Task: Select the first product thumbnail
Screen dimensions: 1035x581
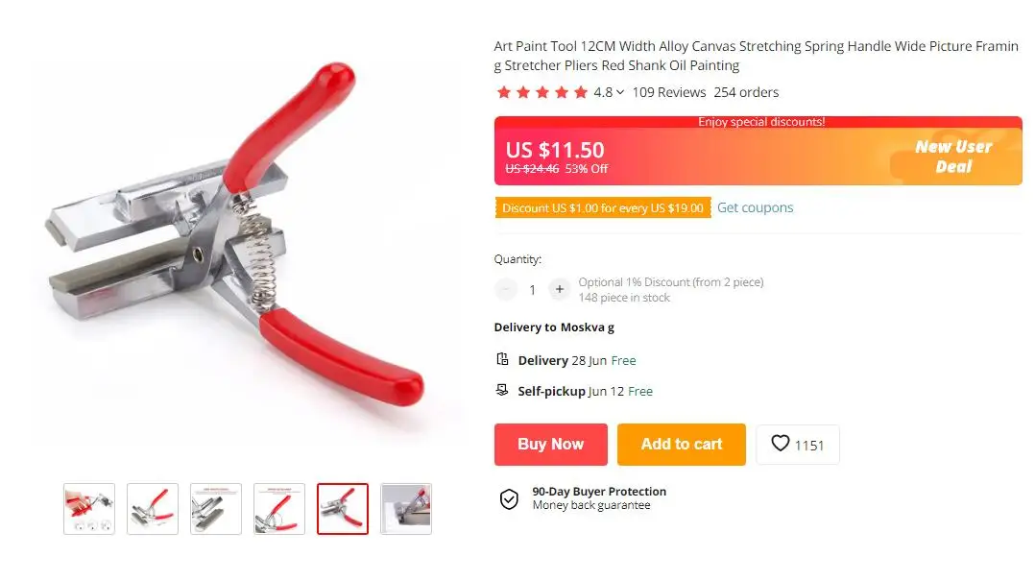Action: (x=89, y=509)
